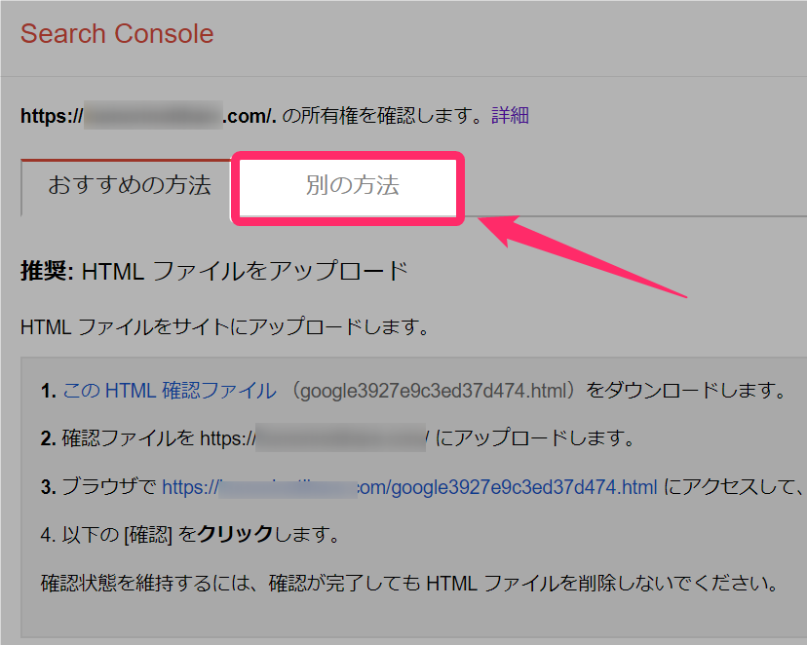Select the (google3927e9c3ed37d474.html) filename text in step 1
Image resolution: width=807 pixels, height=645 pixels.
434,391
